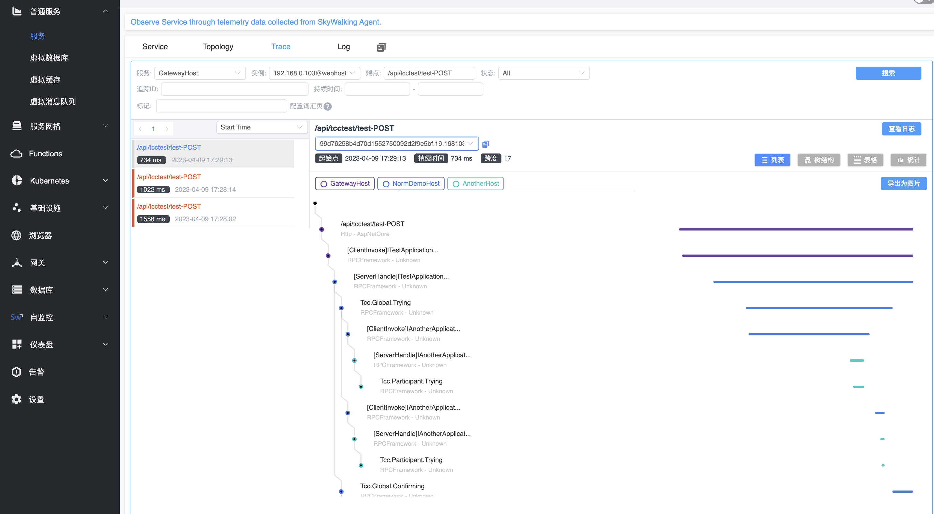
Task: Click the 搜索 search button
Action: click(x=888, y=73)
